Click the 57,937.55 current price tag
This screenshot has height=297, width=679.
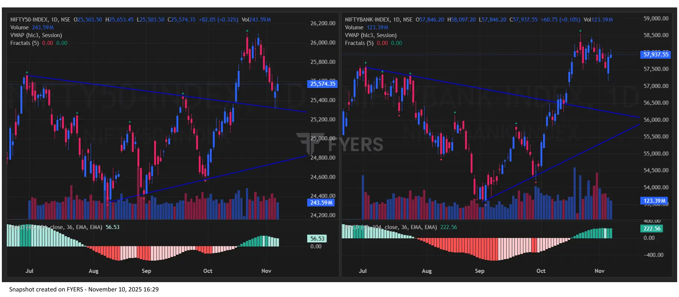click(x=656, y=55)
